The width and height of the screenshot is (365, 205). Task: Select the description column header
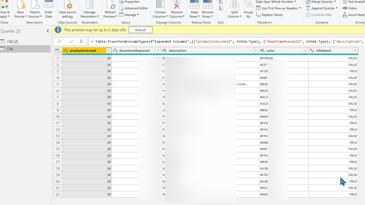click(210, 50)
